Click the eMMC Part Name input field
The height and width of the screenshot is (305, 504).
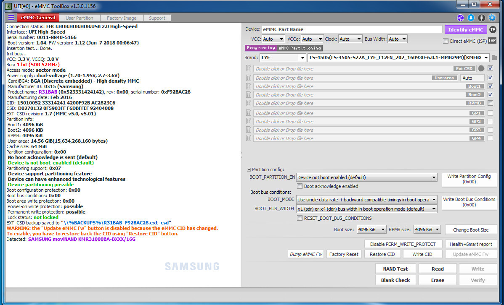pyautogui.click(x=352, y=29)
